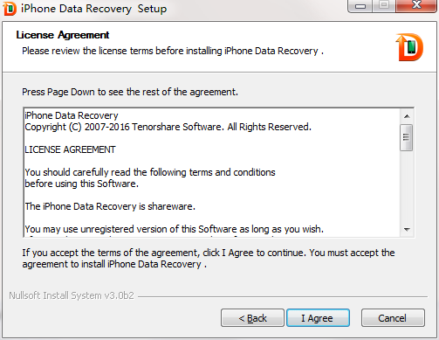Viewport: 439px width, 340px height.
Task: Click the scrollbar track below the thumb
Action: [407, 187]
